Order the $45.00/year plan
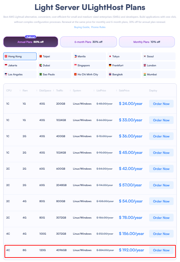This screenshot has height=262, width=180. click(161, 153)
